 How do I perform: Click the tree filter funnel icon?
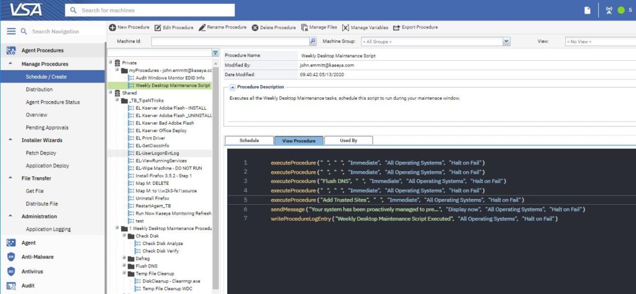pyautogui.click(x=215, y=53)
